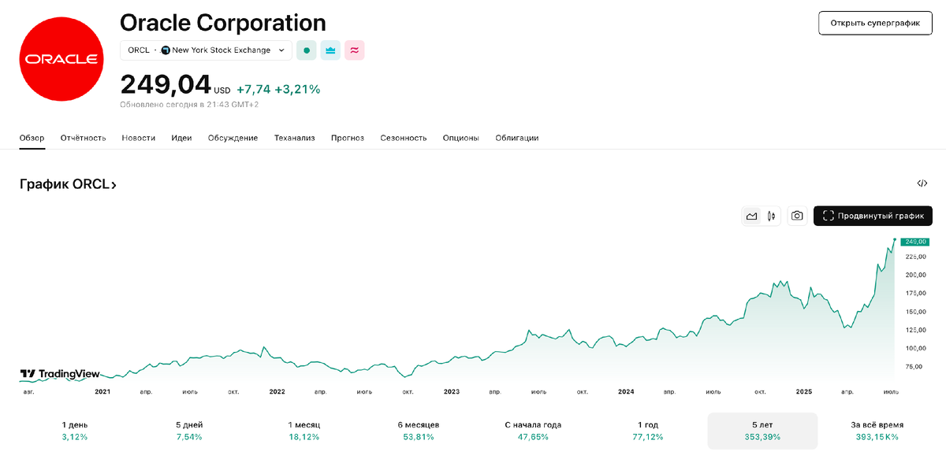Open the Отчётность tab

click(x=83, y=138)
